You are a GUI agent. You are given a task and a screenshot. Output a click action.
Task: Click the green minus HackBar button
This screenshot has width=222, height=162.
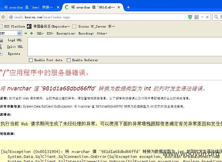[x=26, y=33]
